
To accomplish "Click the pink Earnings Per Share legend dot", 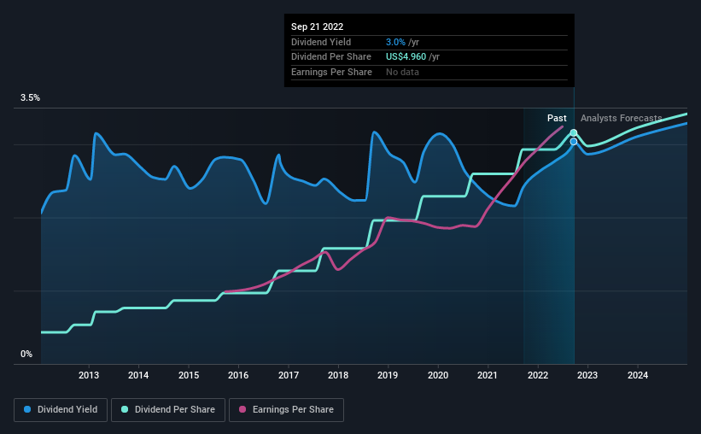I will click(242, 409).
